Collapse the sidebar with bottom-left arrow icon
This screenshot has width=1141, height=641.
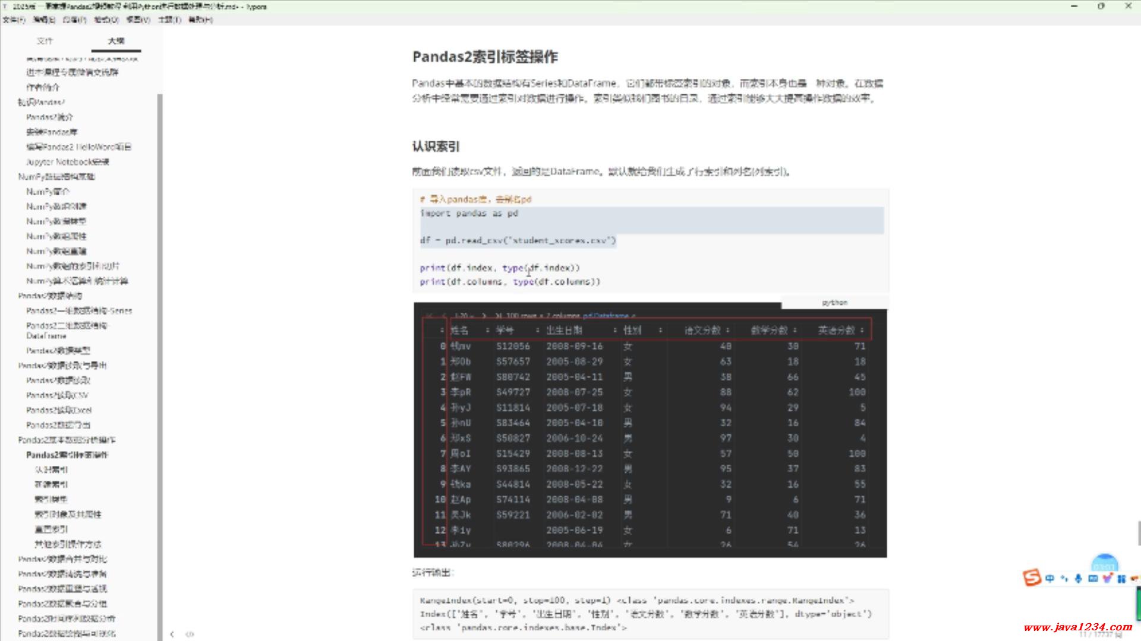(172, 634)
